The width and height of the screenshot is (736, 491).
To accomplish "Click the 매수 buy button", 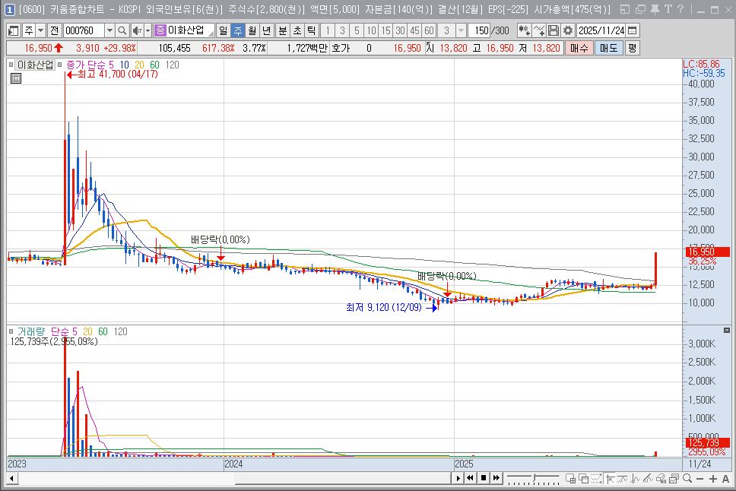I will tap(579, 48).
